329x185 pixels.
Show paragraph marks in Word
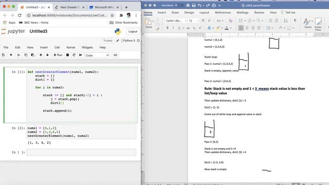(x=295, y=21)
